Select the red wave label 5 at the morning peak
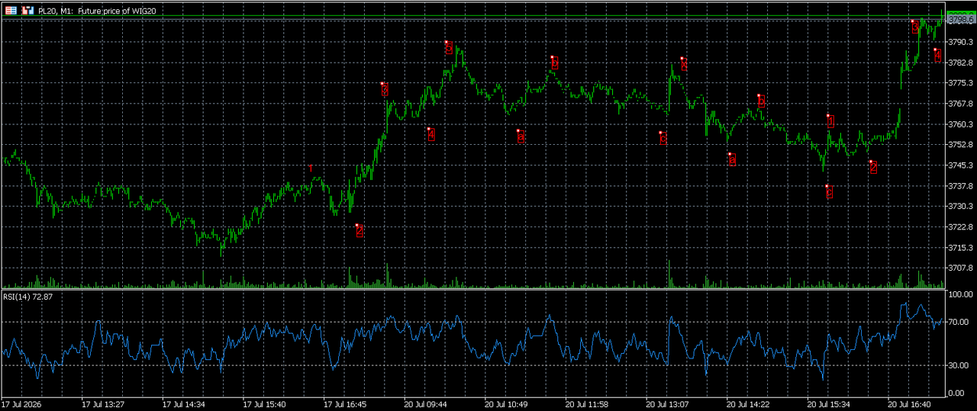The height and width of the screenshot is (411, 977). click(x=449, y=48)
